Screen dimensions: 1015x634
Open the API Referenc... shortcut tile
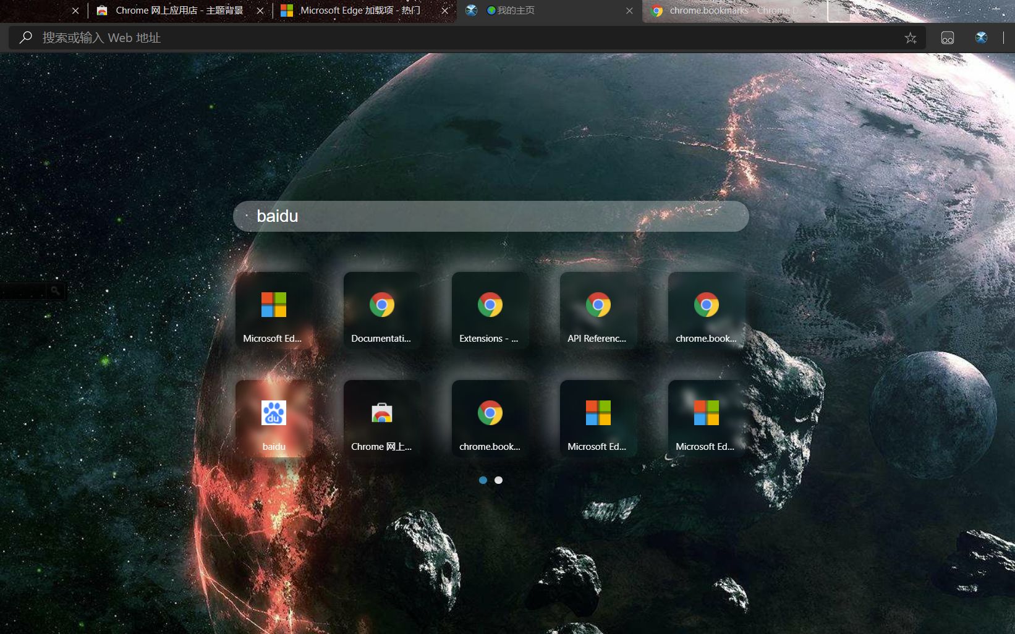(x=598, y=311)
